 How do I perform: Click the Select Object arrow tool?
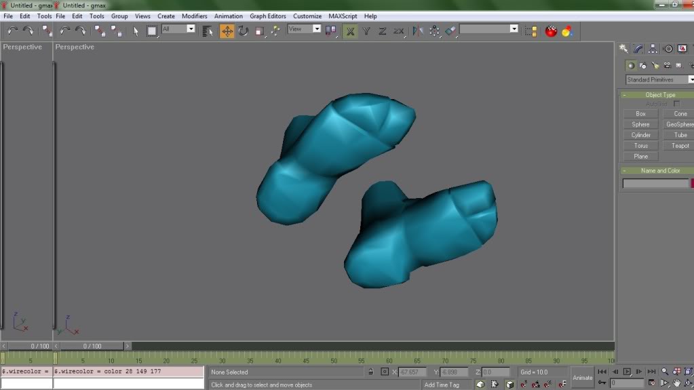point(136,31)
